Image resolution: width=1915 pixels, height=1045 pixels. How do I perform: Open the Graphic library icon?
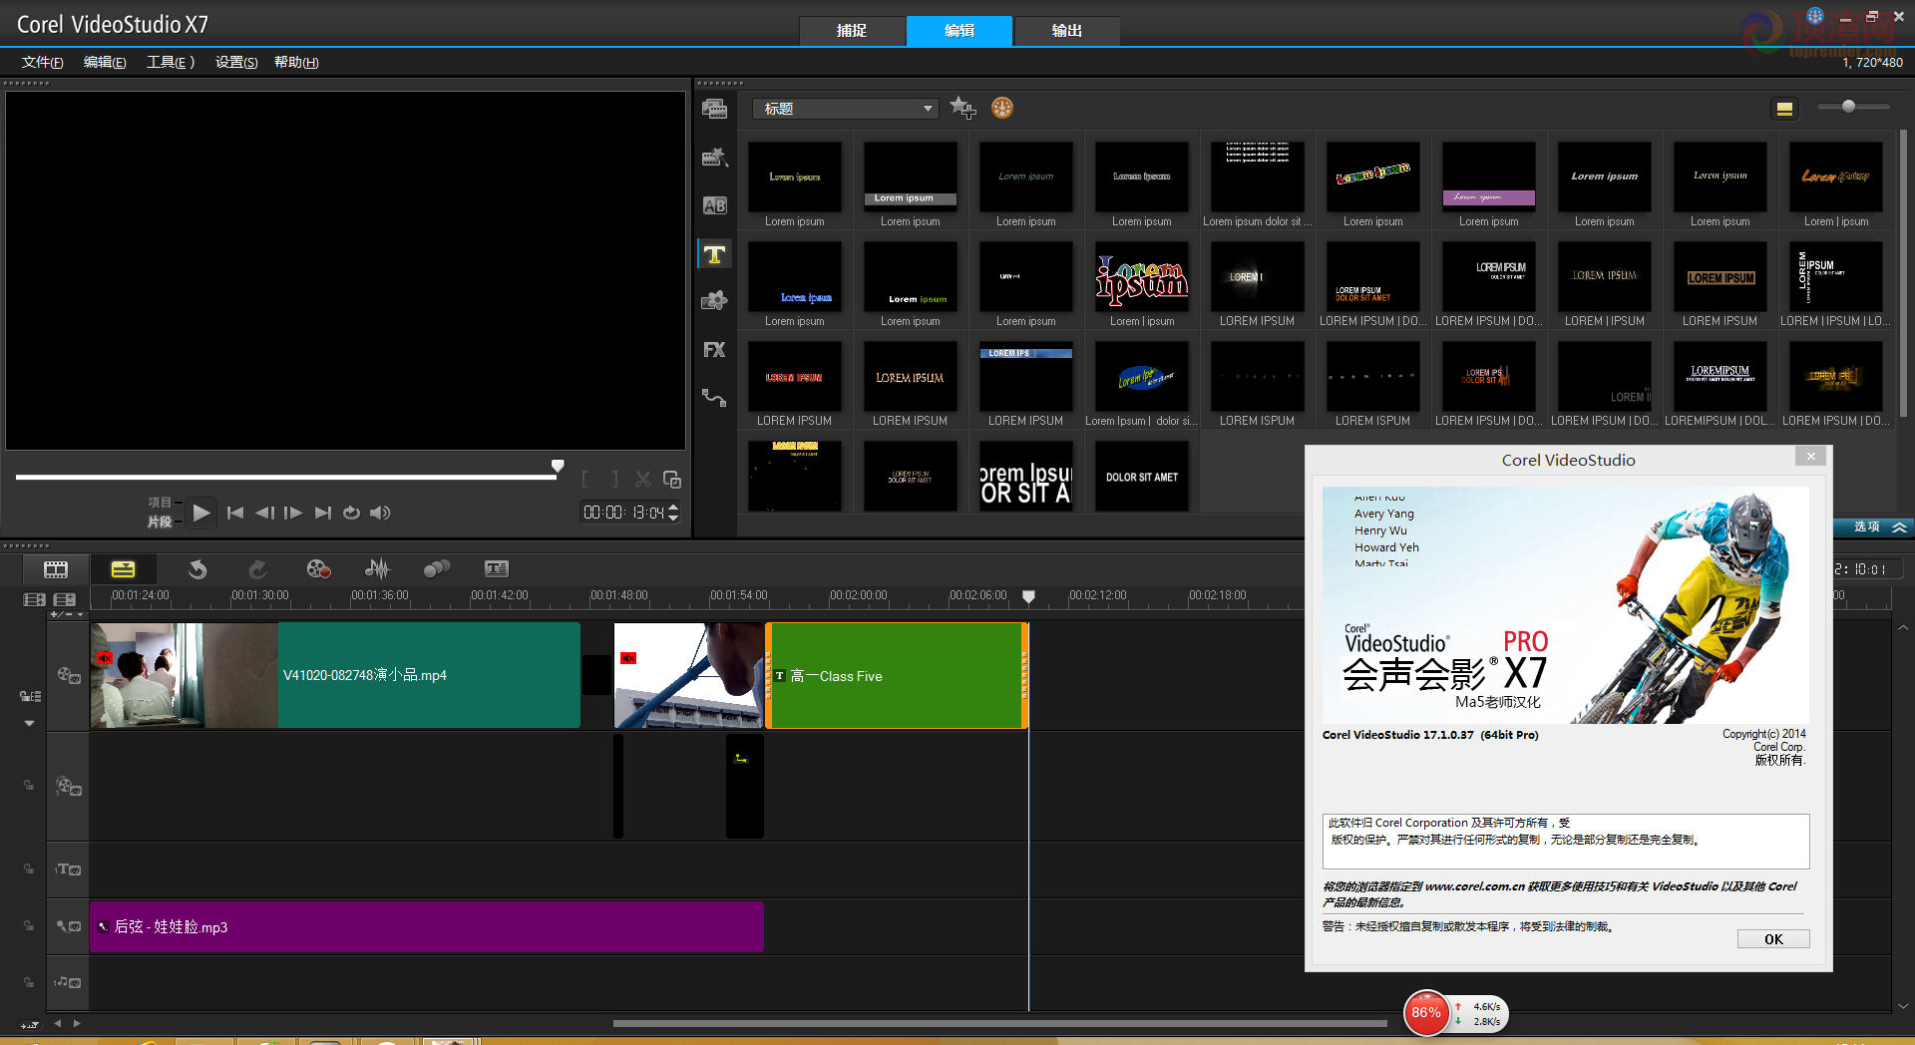714,301
